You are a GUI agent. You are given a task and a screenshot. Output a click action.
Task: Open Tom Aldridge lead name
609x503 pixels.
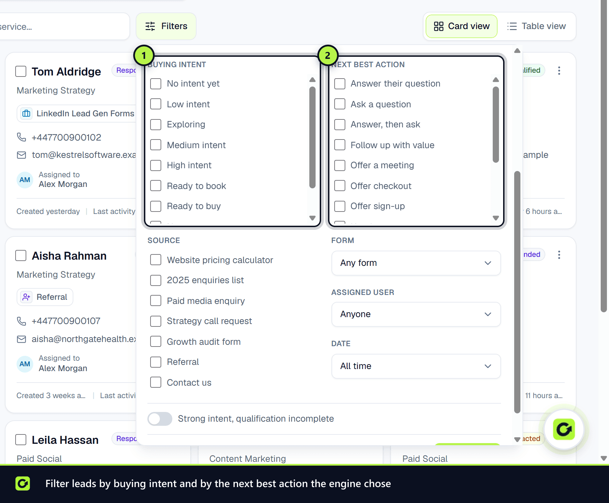click(66, 72)
